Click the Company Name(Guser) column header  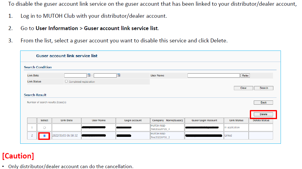point(167,120)
